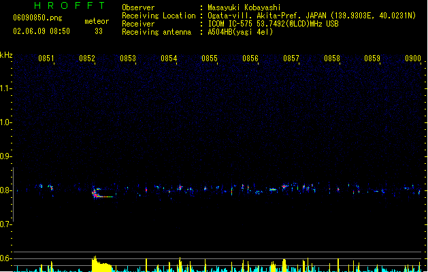Click the 1.1 kHz axis label
This screenshot has height=272, width=428.
pos(5,88)
